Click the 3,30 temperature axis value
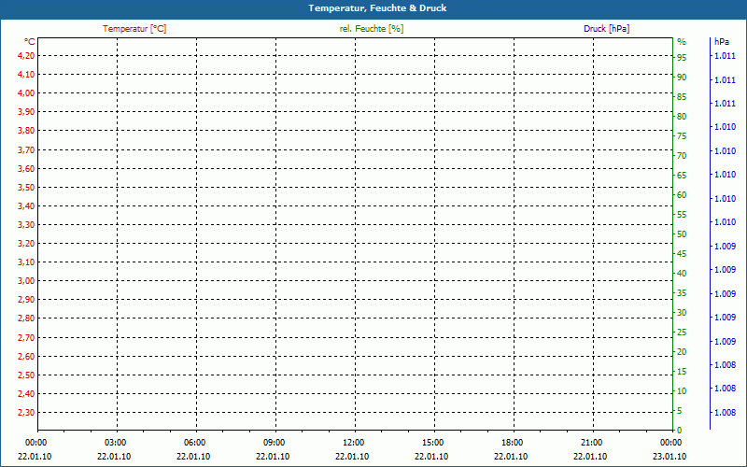 [x=26, y=224]
